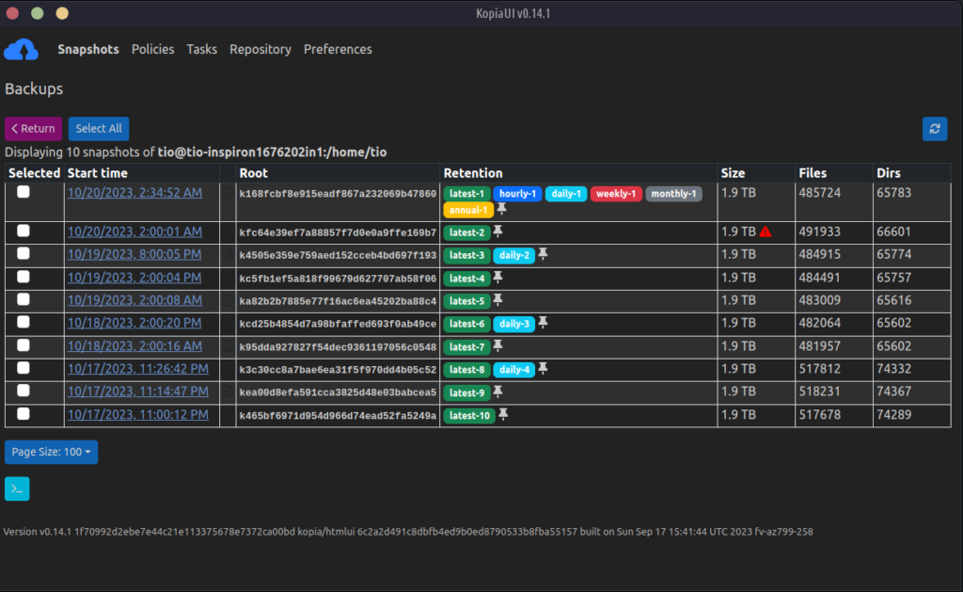Viewport: 963px width, 592px height.
Task: Browse snapshot from 10/17/2023, 11:14:47 PM
Action: 138,392
